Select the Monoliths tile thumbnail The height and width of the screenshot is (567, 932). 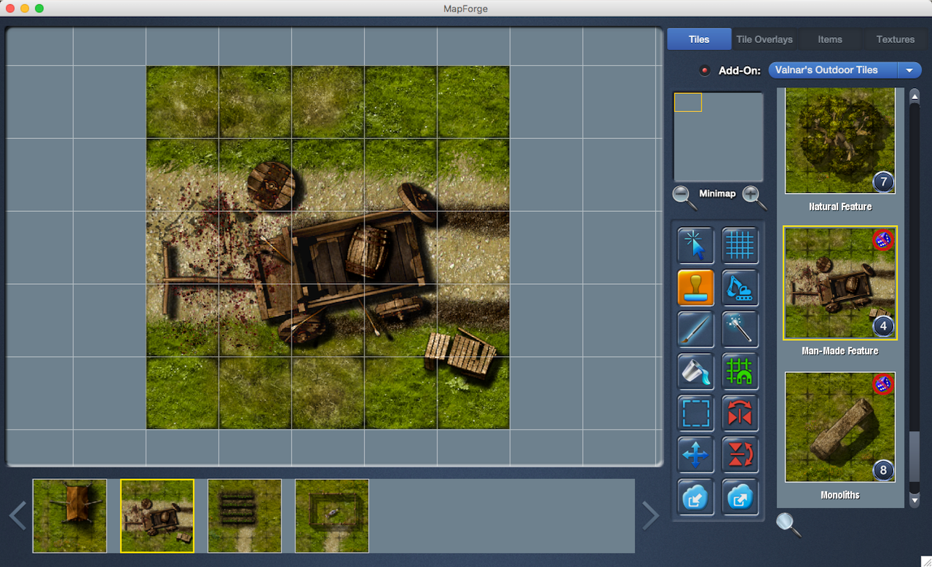[840, 427]
